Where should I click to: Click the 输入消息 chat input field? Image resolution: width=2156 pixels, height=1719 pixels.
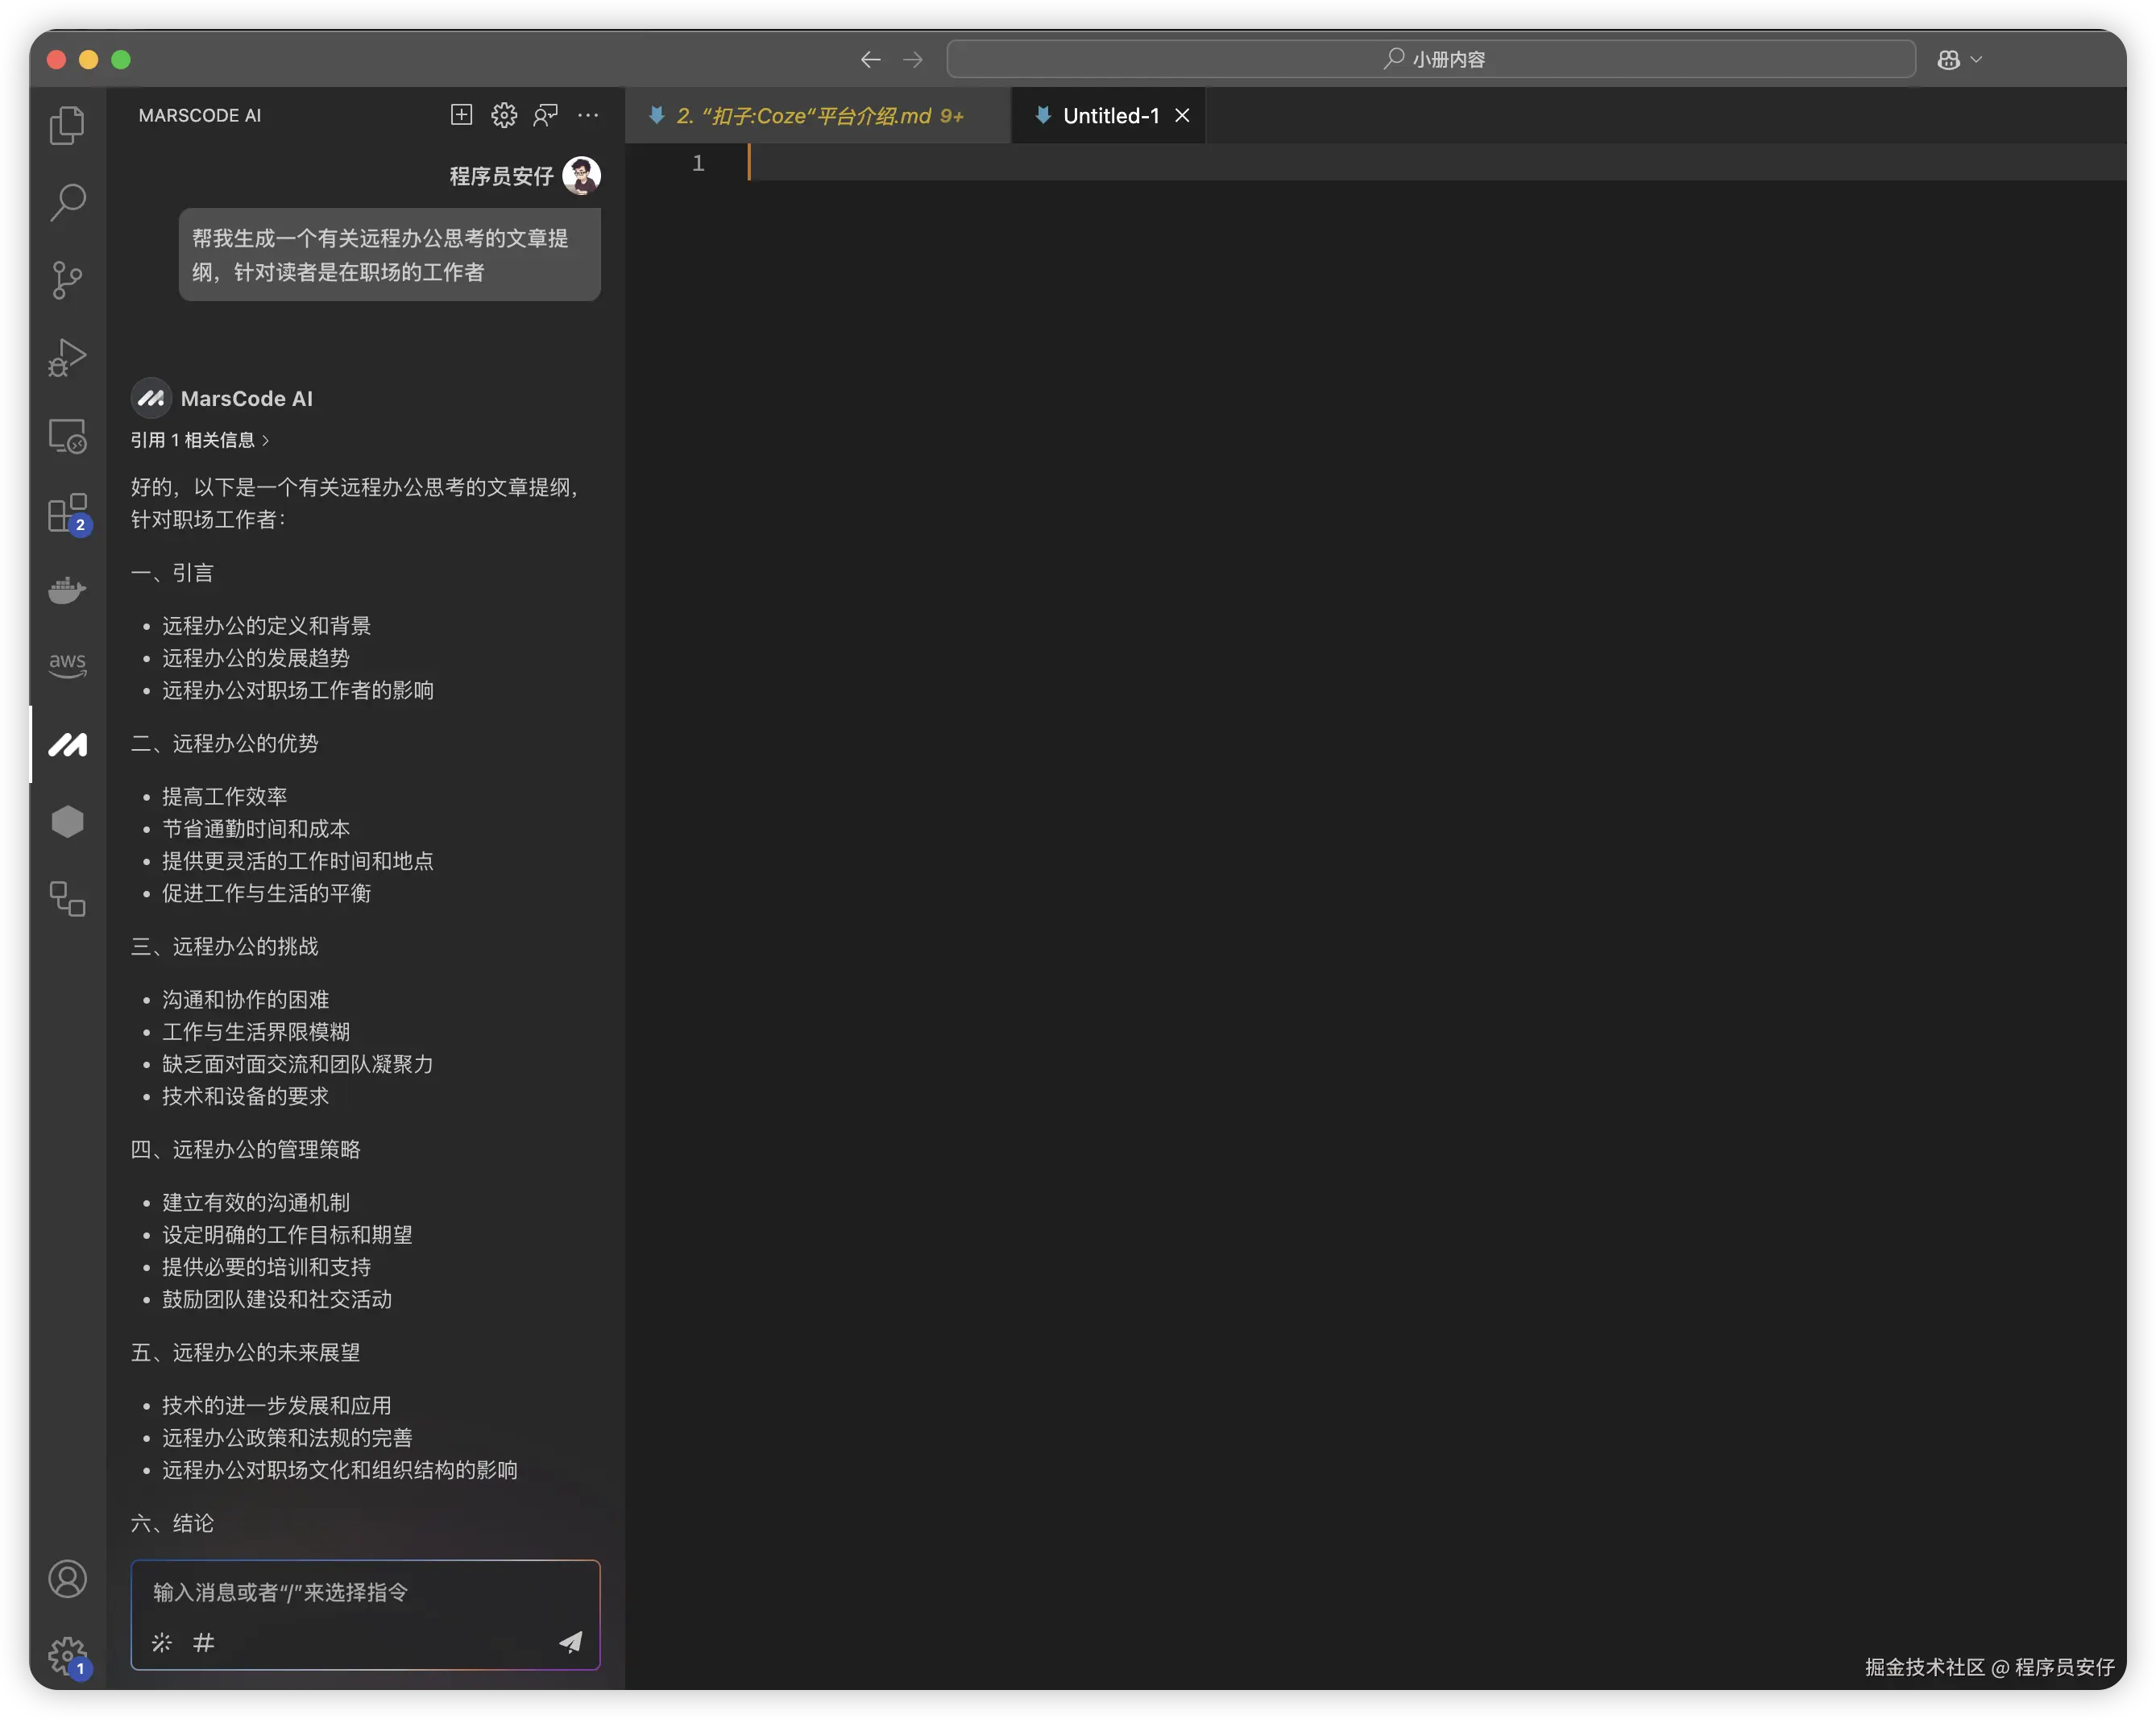tap(364, 1592)
